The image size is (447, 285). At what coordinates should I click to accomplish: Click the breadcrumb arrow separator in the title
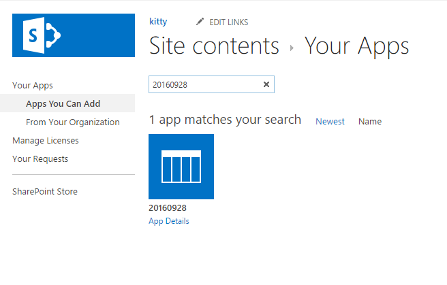(x=292, y=48)
